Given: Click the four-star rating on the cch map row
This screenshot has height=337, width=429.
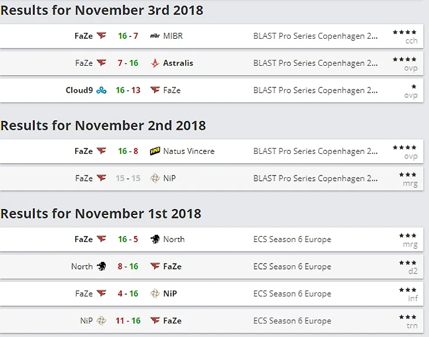Looking at the screenshot, I should coord(404,32).
